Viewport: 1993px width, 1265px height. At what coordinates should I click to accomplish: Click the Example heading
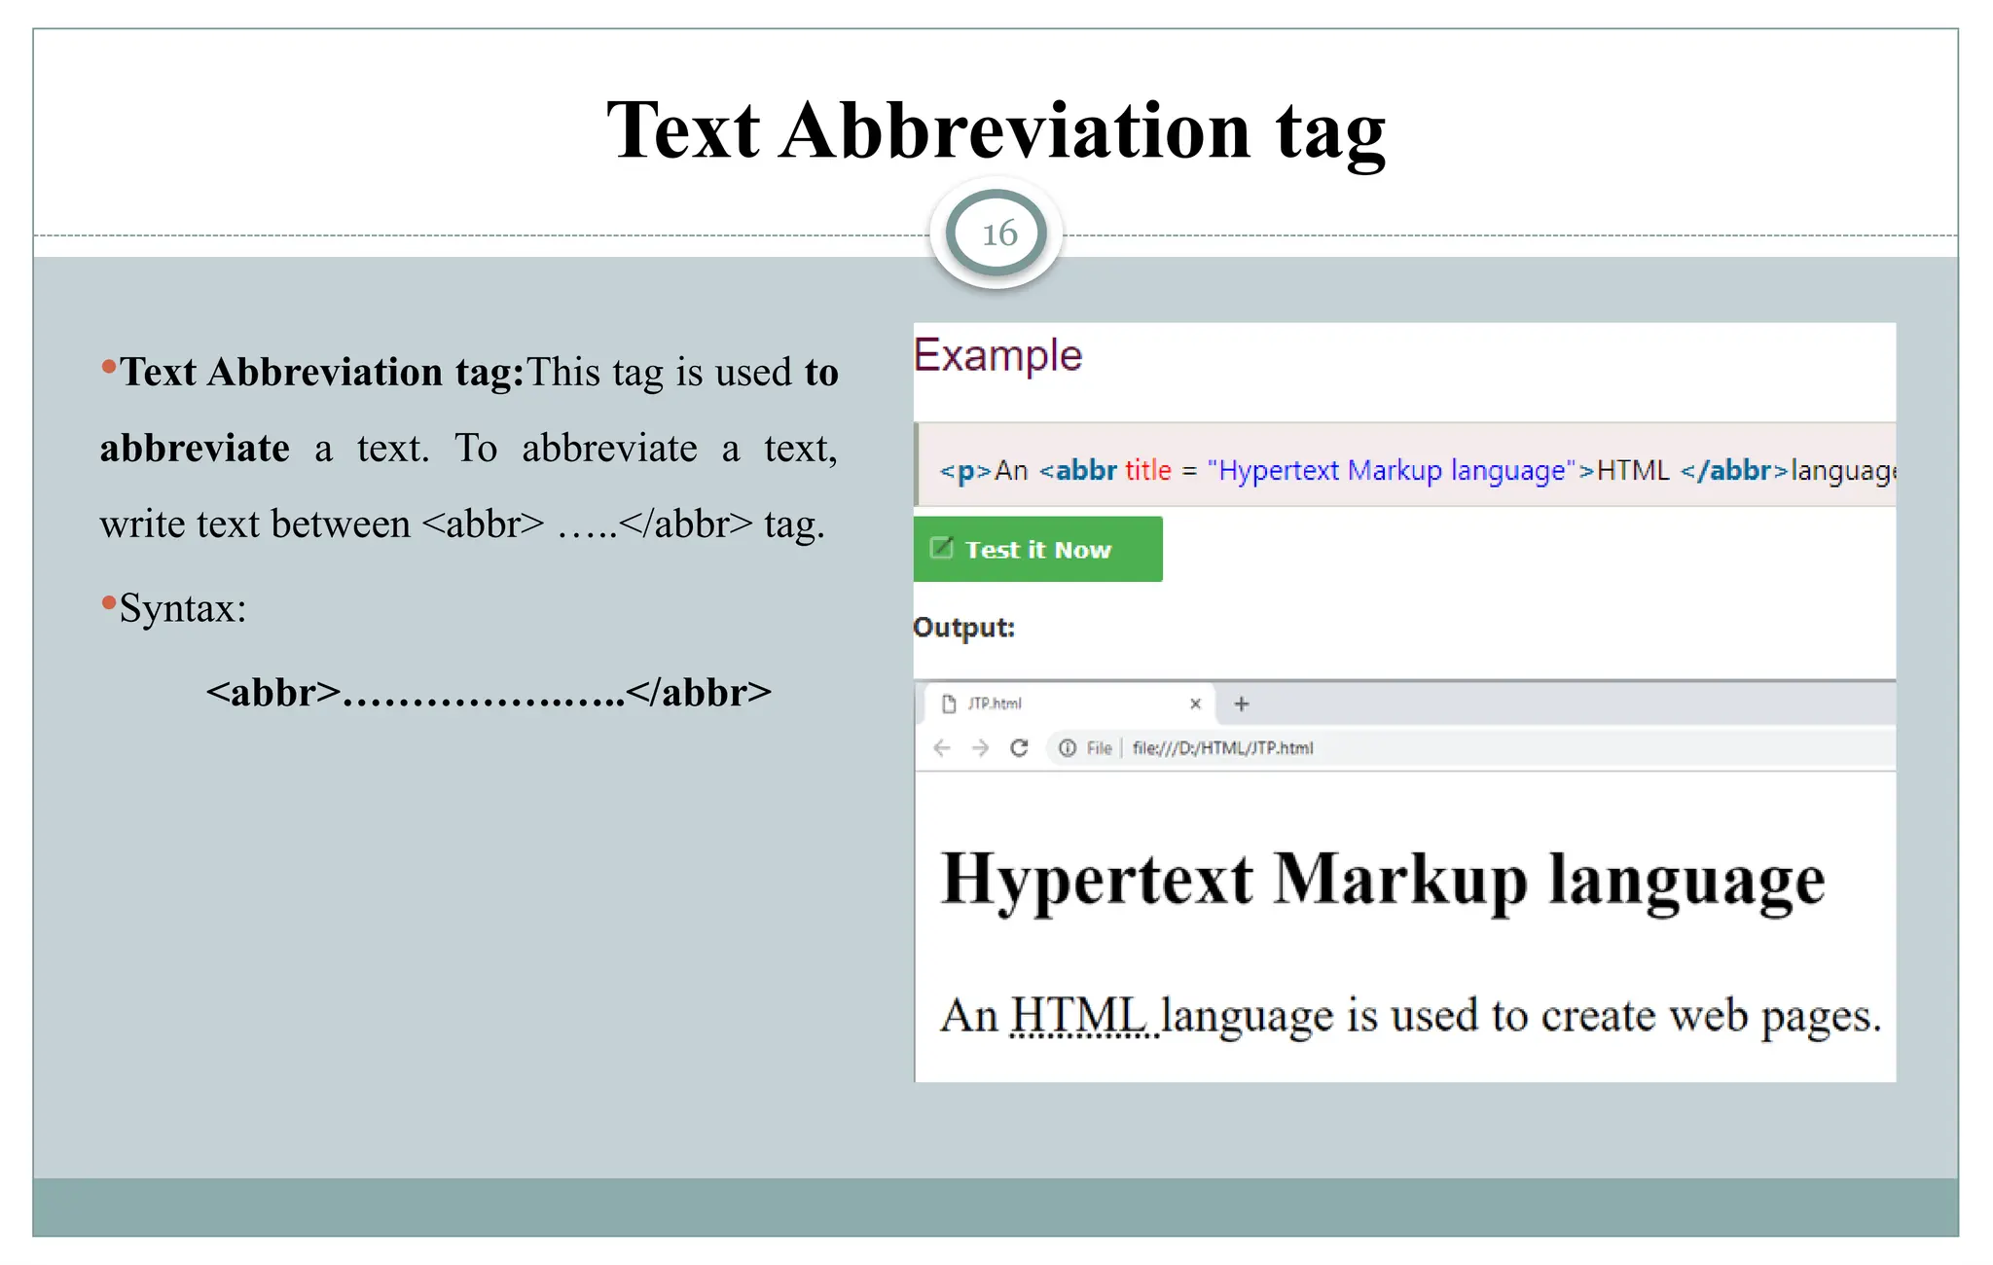[x=997, y=355]
